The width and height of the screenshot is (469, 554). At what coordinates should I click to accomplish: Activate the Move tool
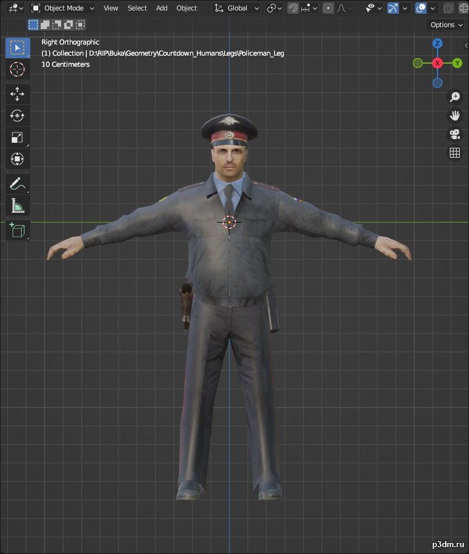tap(17, 94)
